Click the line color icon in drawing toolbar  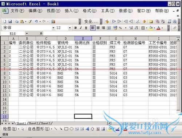tap(117, 129)
